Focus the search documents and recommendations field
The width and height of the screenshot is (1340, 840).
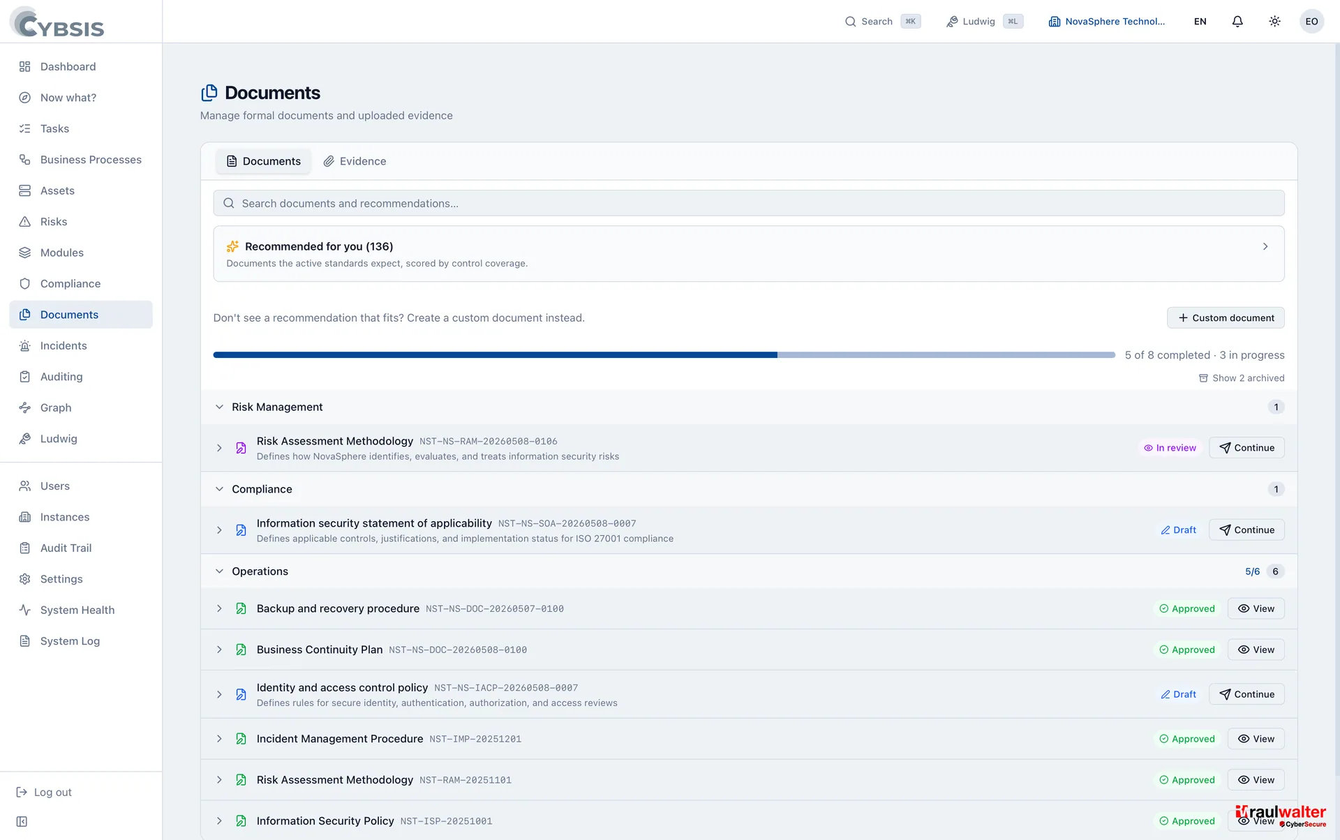[x=748, y=203]
